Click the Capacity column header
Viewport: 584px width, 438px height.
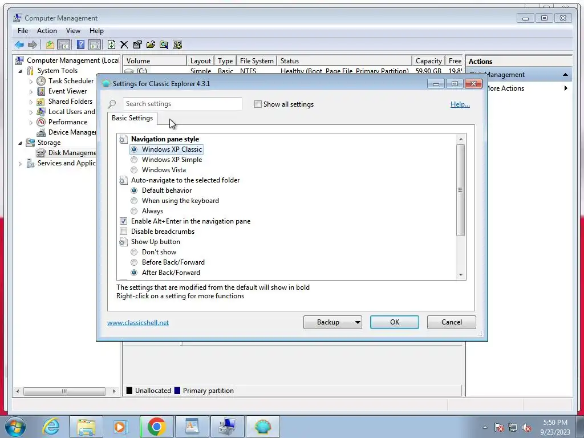click(428, 61)
